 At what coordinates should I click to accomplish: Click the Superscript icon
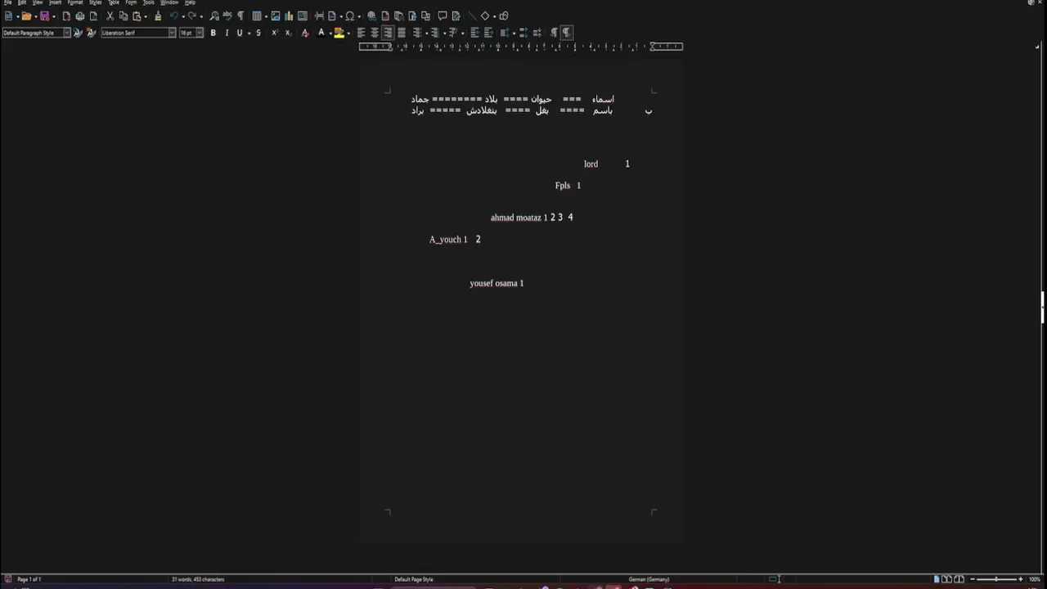pyautogui.click(x=274, y=33)
